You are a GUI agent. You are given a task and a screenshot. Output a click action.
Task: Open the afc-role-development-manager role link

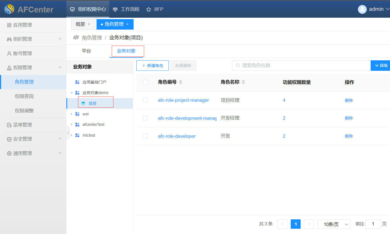(x=187, y=118)
